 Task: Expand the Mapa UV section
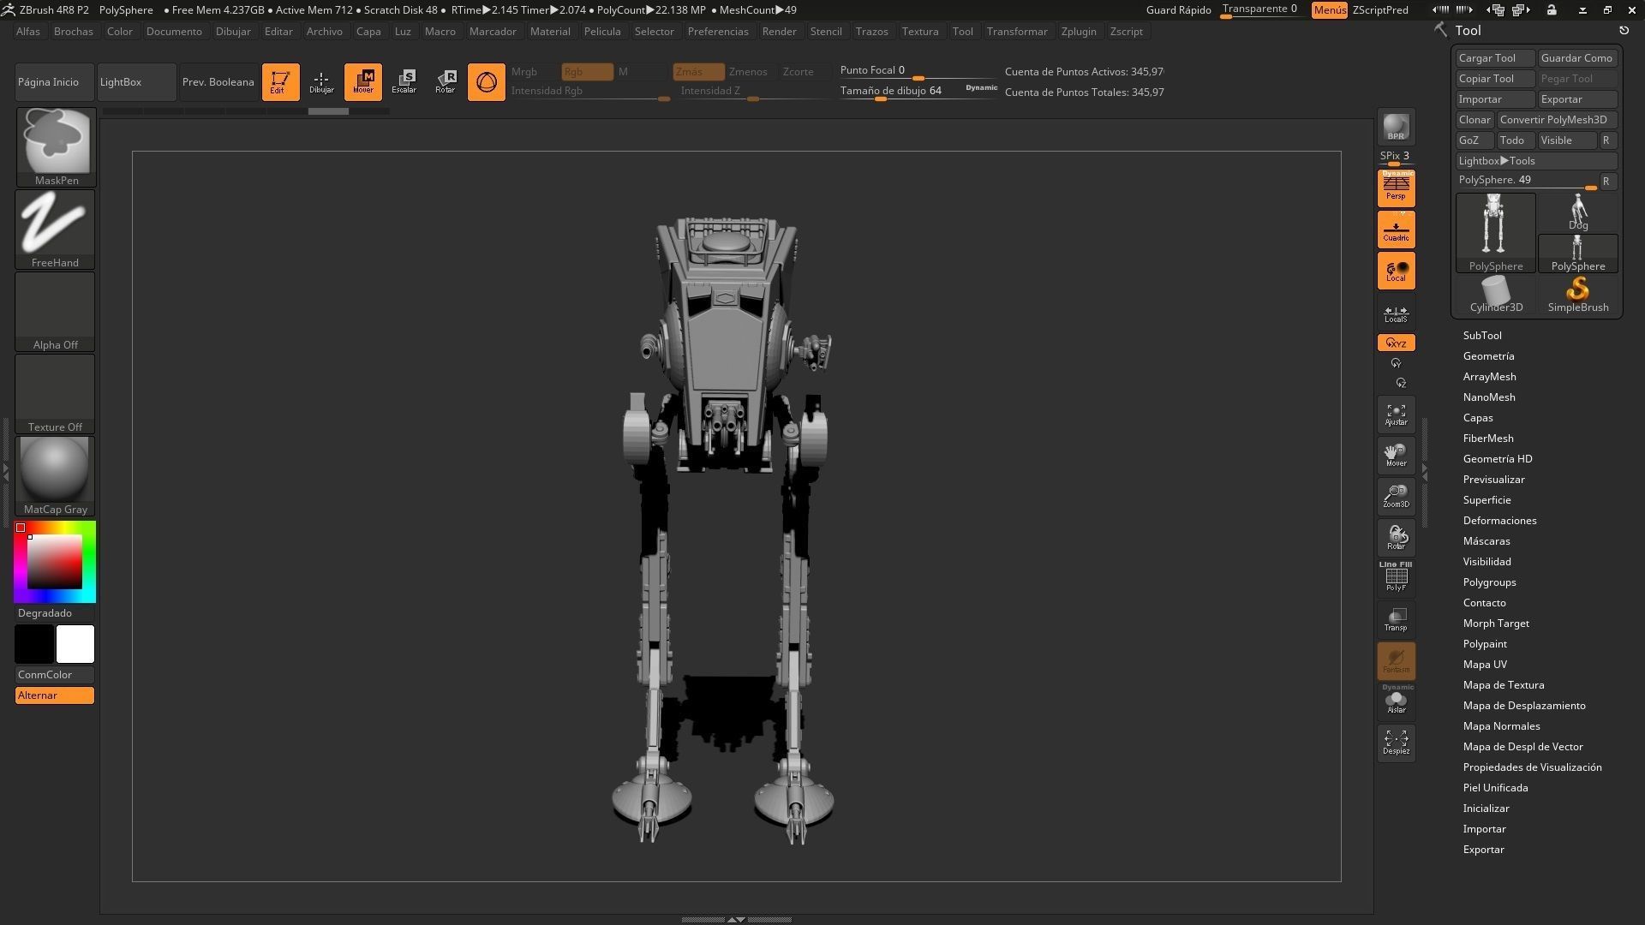1484,665
